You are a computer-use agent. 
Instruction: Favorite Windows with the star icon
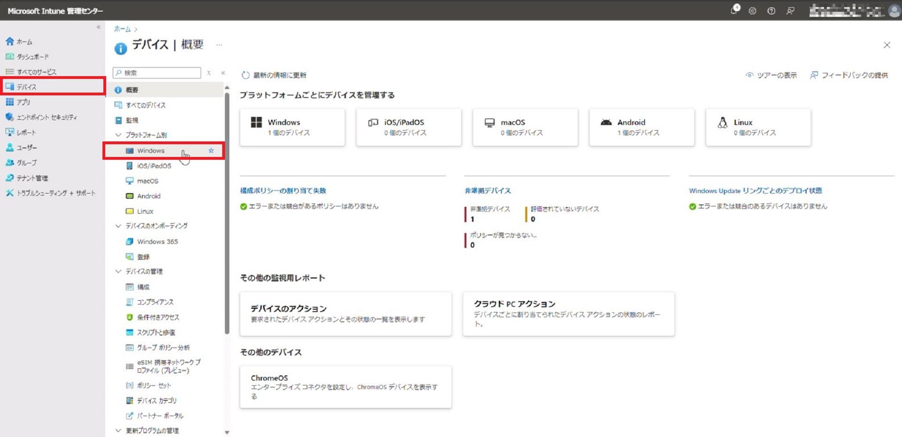[211, 150]
